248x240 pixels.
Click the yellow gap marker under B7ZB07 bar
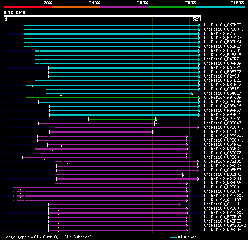pos(59,219)
